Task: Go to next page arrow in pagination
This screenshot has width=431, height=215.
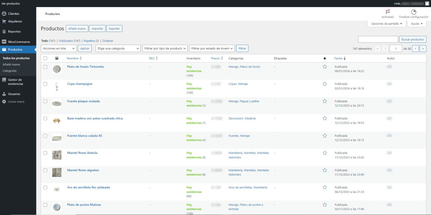Action: (x=415, y=49)
